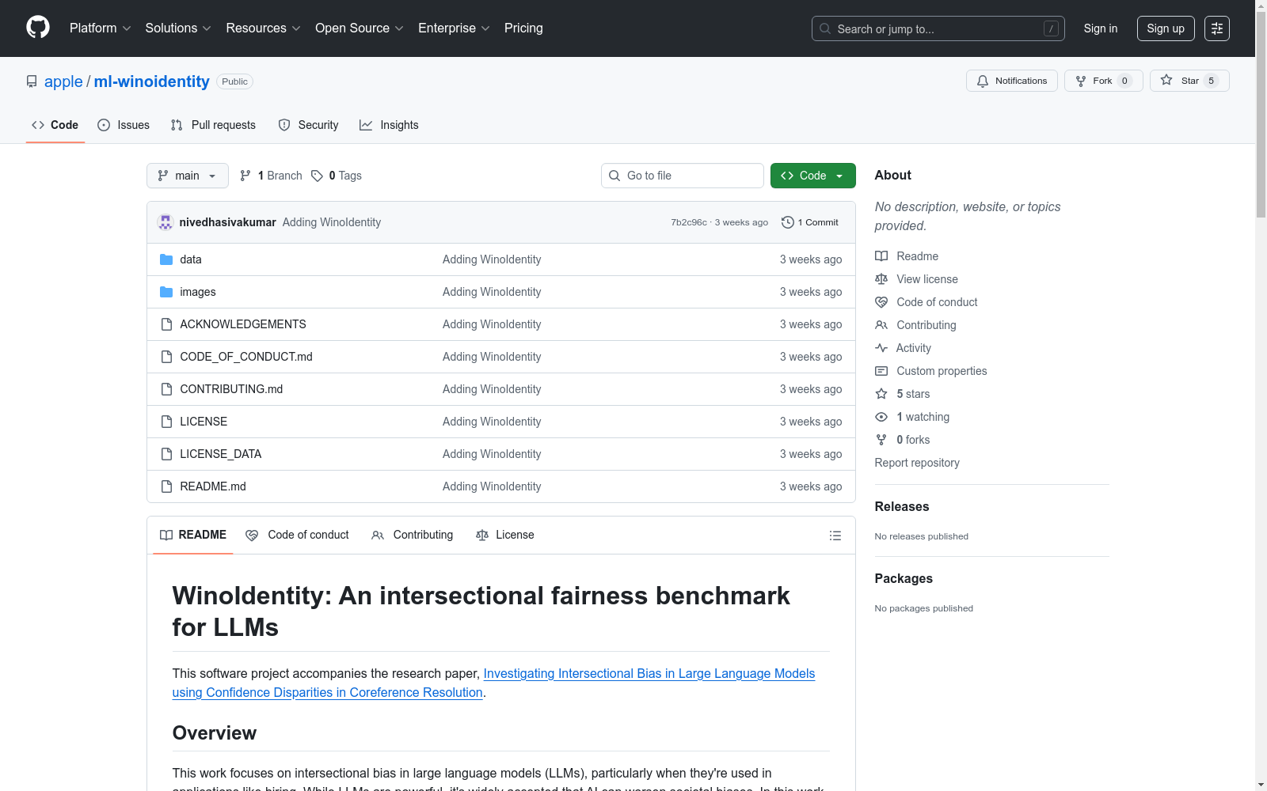Click the Adding WinoIdentity commit message in header
Viewport: 1267px width, 791px height.
(332, 222)
